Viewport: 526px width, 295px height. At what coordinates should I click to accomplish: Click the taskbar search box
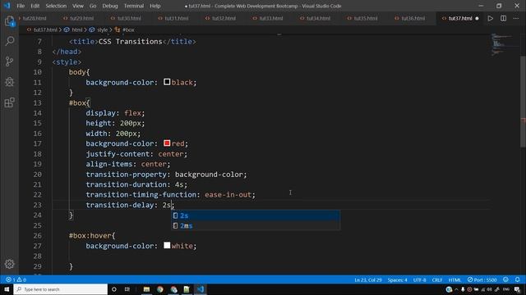(x=60, y=289)
